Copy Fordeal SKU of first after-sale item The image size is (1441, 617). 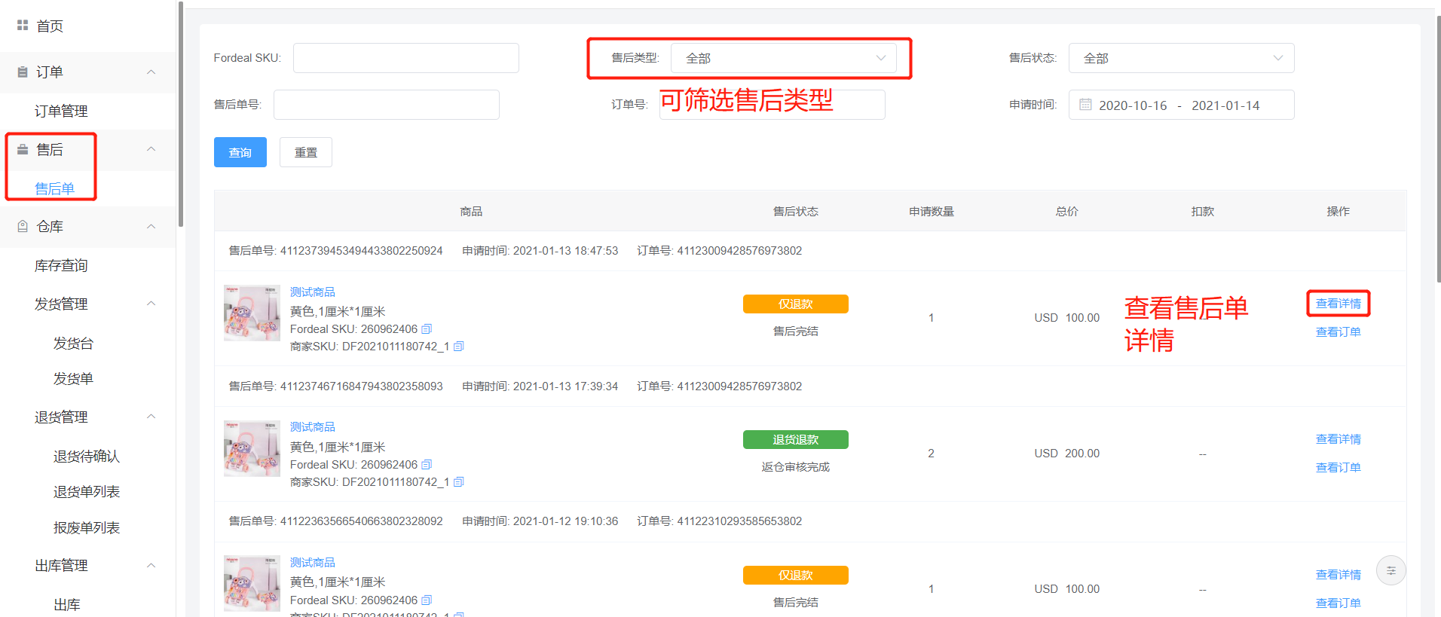(x=427, y=329)
